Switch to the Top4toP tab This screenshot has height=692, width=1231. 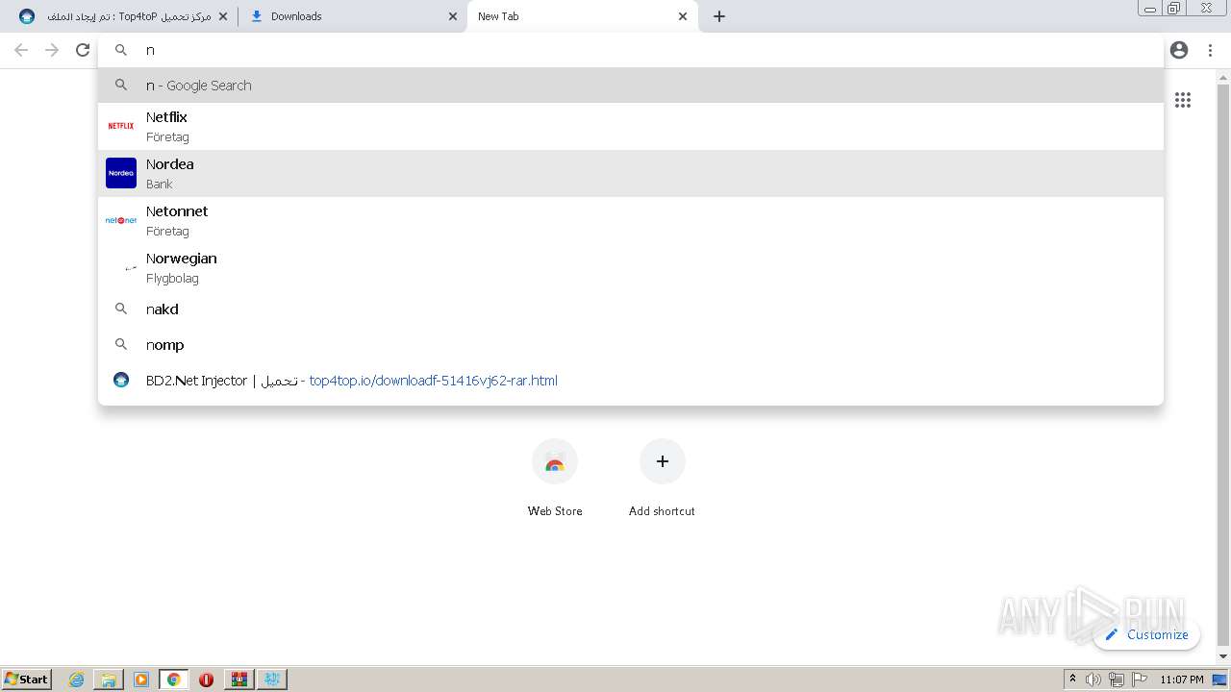[122, 16]
